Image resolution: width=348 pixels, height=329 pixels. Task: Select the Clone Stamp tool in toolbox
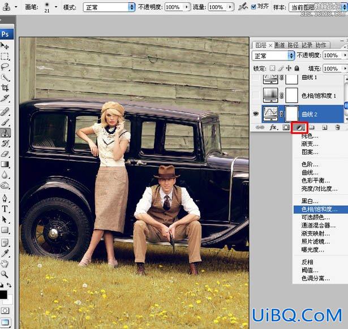click(x=5, y=133)
